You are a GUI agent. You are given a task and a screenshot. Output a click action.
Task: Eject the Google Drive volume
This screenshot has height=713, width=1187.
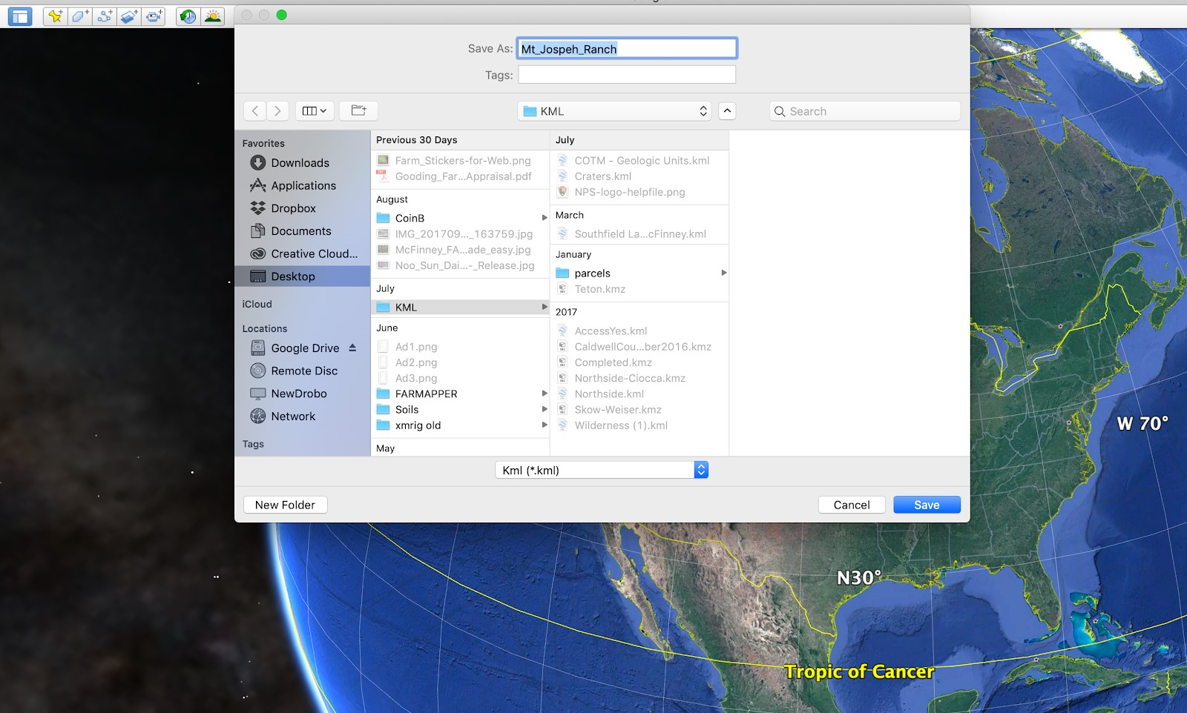click(x=352, y=348)
